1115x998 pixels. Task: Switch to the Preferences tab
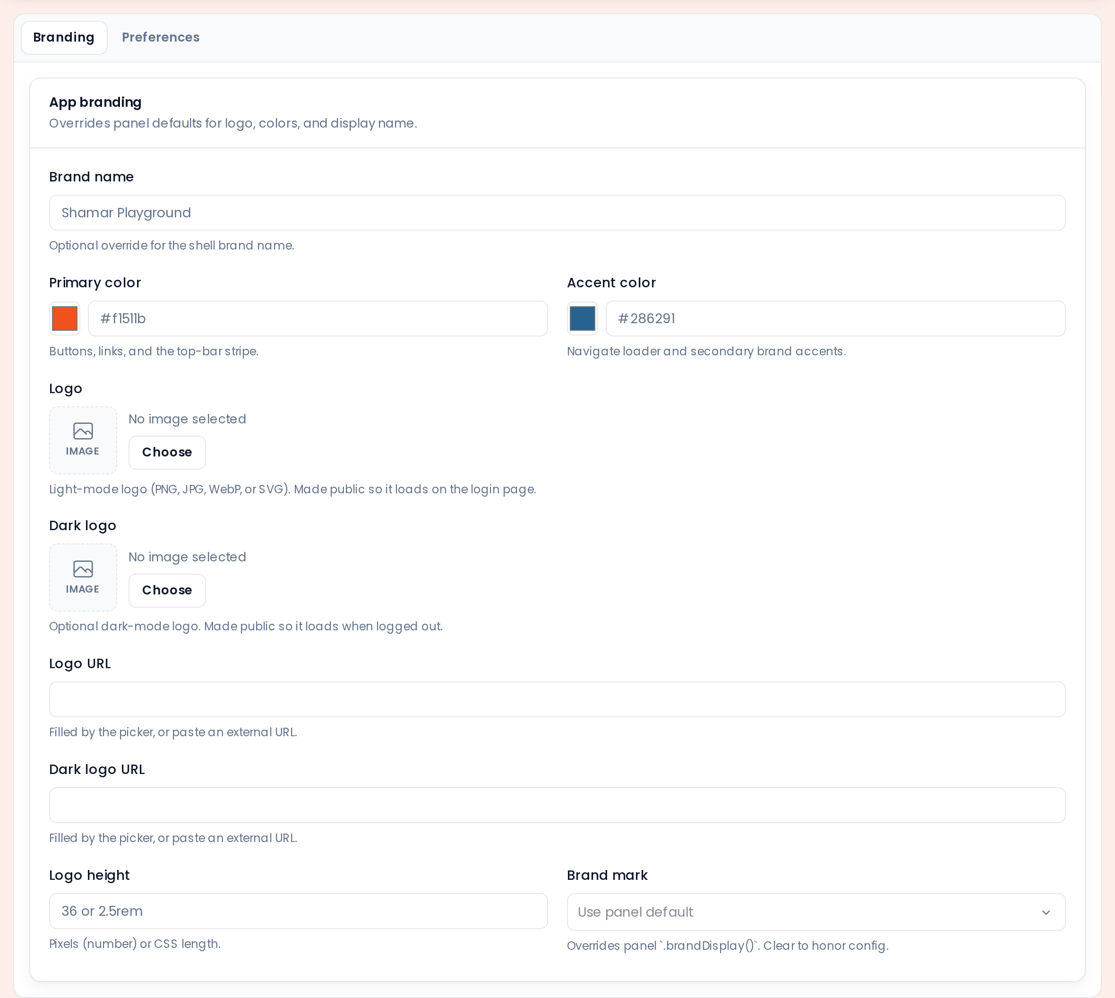pyautogui.click(x=161, y=37)
